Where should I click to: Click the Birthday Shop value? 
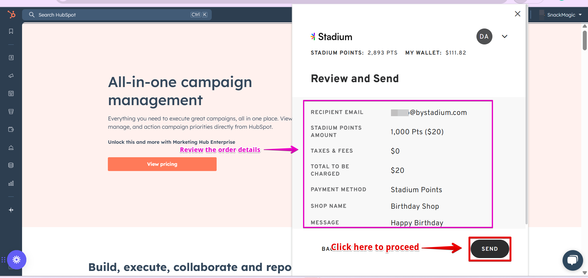415,206
